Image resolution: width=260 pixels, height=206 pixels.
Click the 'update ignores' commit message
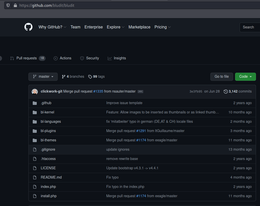click(118, 149)
